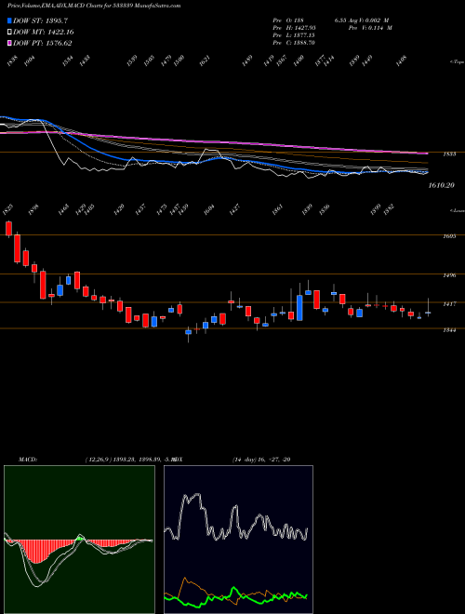The width and height of the screenshot is (465, 614).
Task: Select the 'DOW ST: 1393.7' legend label
Action: click(x=41, y=20)
